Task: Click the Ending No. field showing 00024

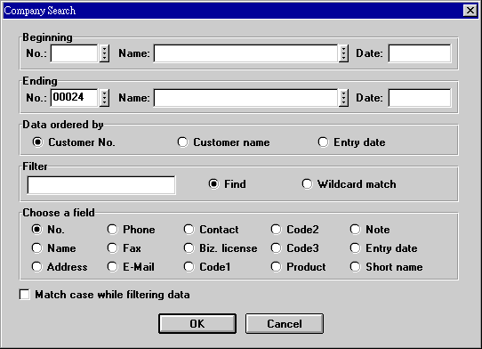Action: [x=75, y=98]
